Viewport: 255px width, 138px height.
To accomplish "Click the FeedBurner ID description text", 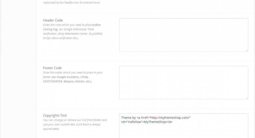I will (x=72, y=2).
